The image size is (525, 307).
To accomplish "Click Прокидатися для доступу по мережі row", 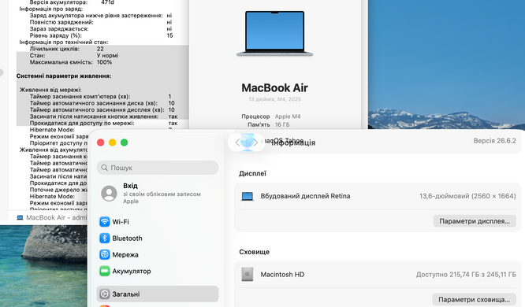I will click(x=103, y=123).
